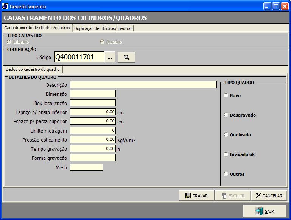Select the Novo radio option

[226, 95]
